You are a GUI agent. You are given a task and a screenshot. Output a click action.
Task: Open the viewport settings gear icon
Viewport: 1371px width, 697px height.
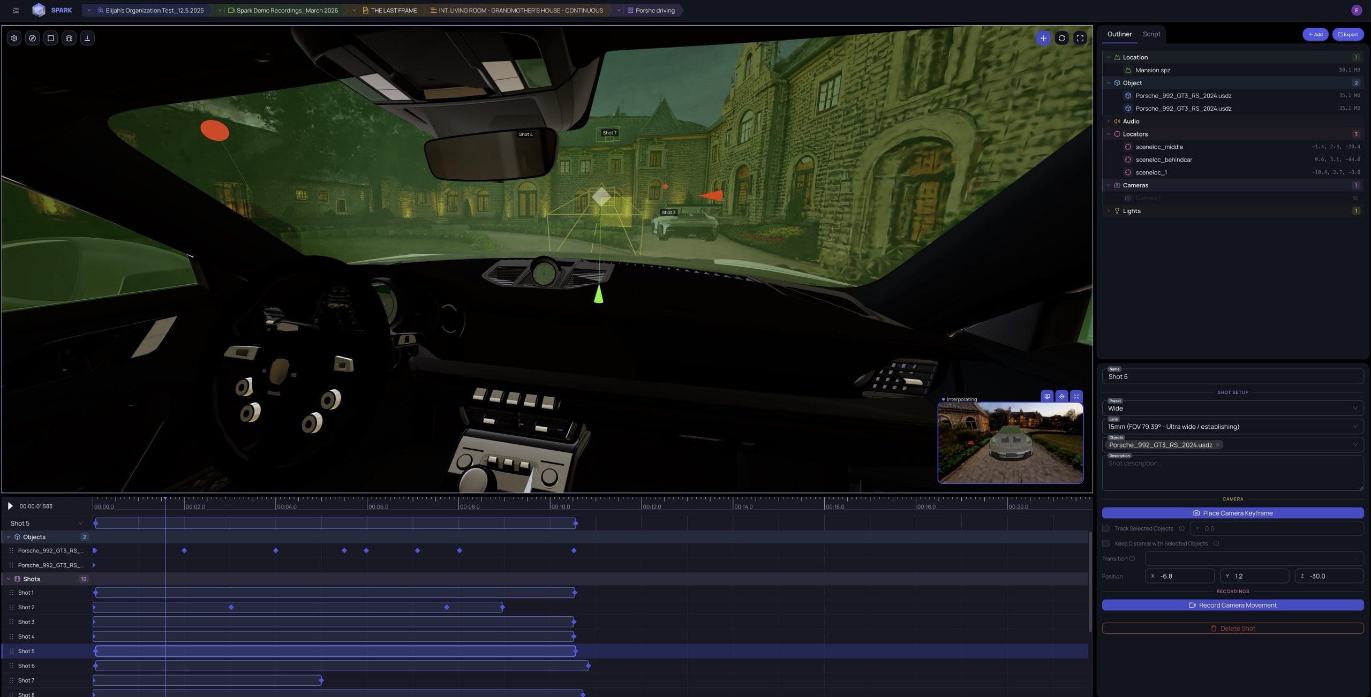pos(14,38)
